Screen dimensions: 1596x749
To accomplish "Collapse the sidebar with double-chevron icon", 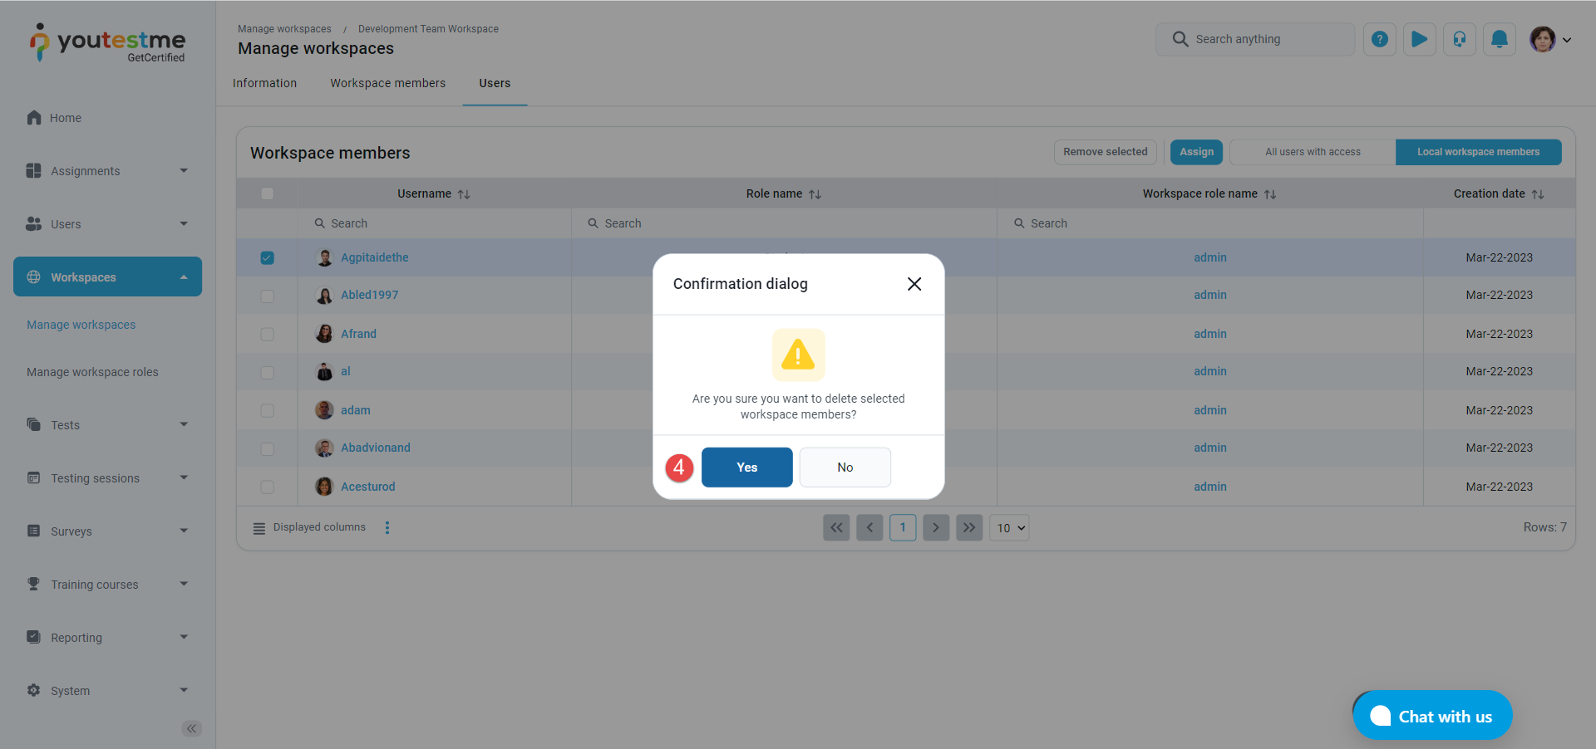I will coord(192,728).
